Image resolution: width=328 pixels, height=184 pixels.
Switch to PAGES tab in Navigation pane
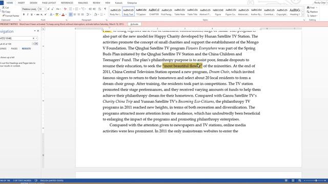click(x=14, y=49)
